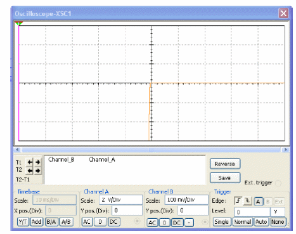Screen dimensions: 296x234
Task: Switch timebase mode to Y/T
Action: coord(23,222)
